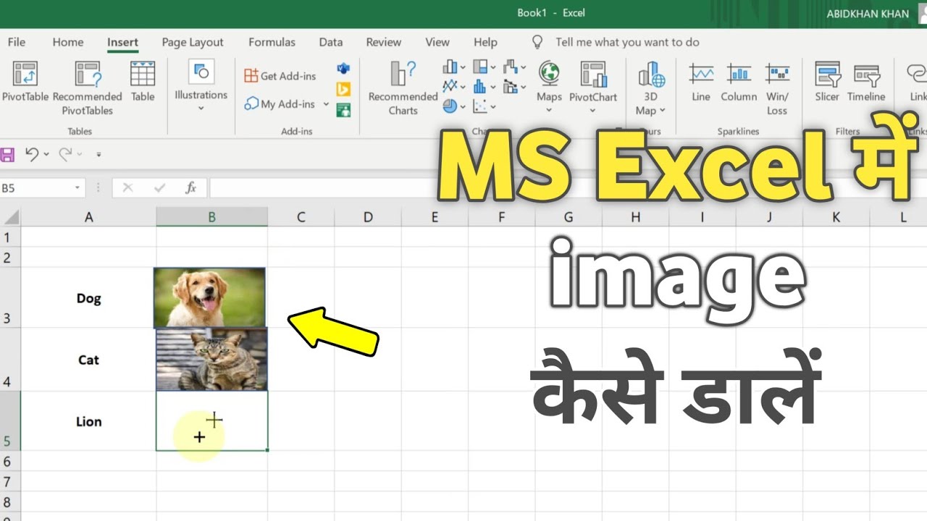
Task: Switch to the View tab
Action: click(437, 42)
